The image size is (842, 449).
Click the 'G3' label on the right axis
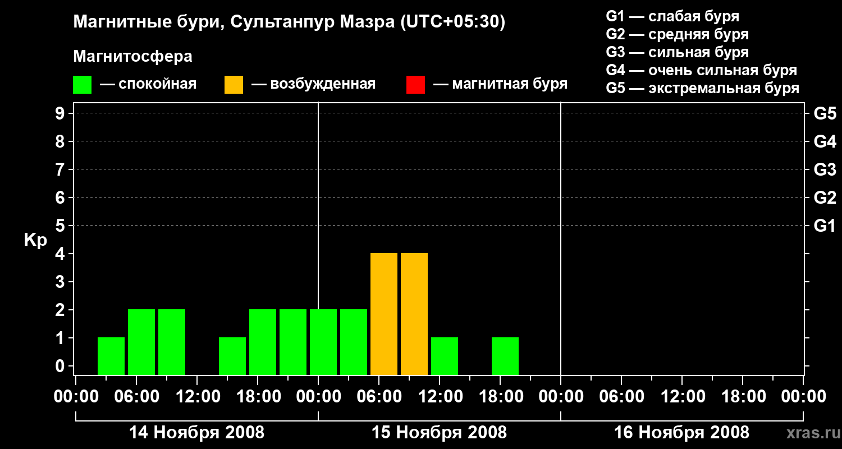[825, 169]
